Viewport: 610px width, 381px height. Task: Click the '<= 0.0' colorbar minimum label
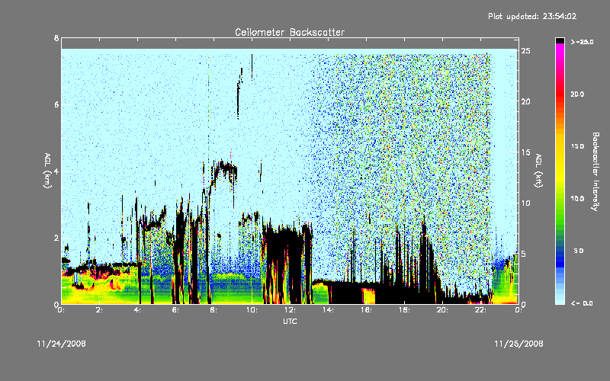point(582,303)
